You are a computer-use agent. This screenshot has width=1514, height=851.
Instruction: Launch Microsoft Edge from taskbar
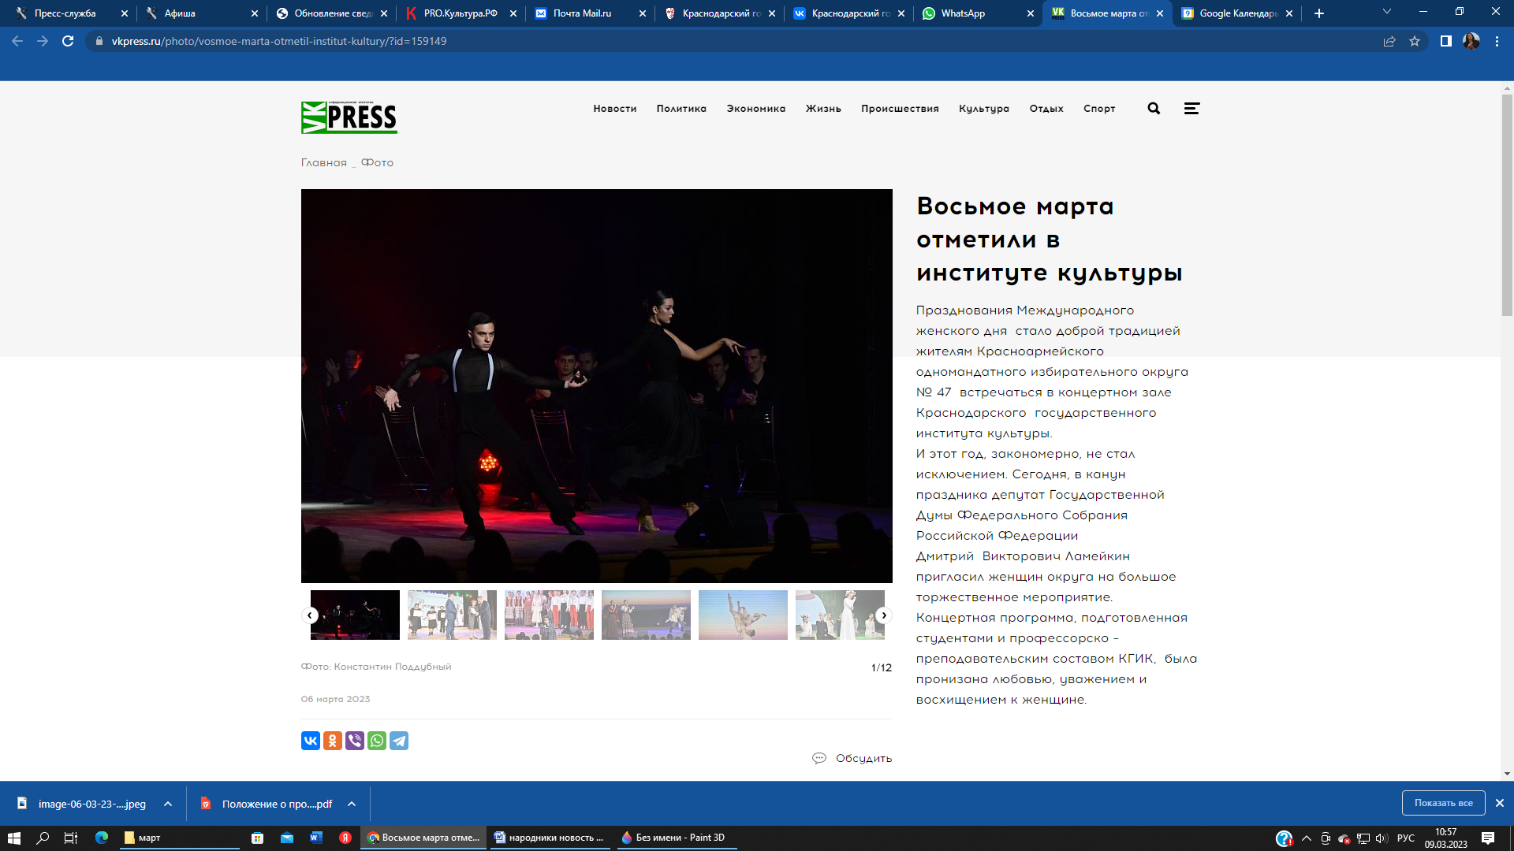pyautogui.click(x=102, y=838)
